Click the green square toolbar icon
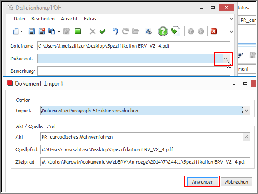258x194 pixels. (x=78, y=31)
